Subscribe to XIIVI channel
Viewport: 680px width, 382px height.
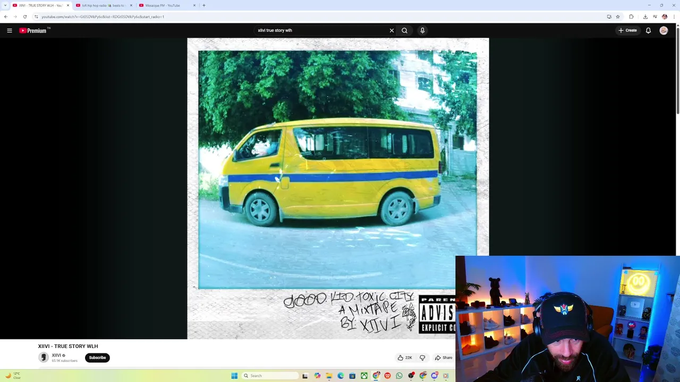coord(97,358)
